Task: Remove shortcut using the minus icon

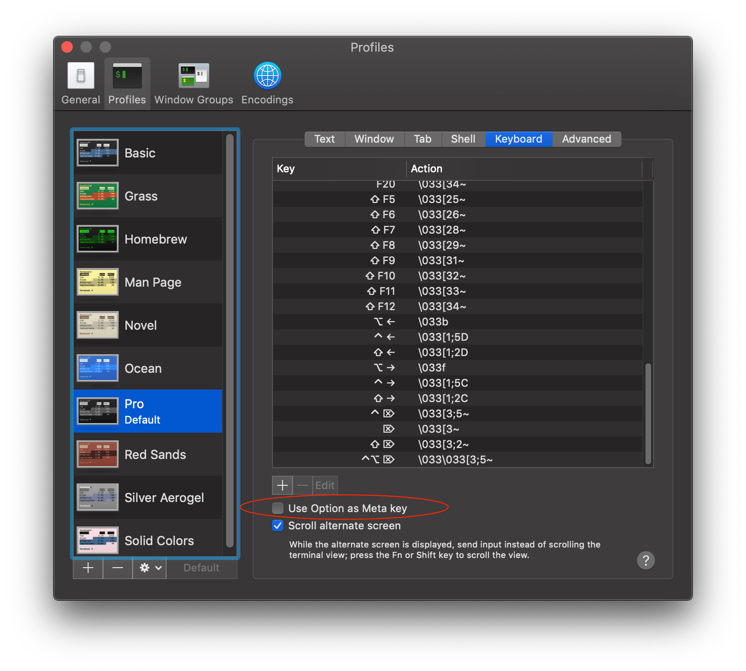Action: click(x=302, y=485)
